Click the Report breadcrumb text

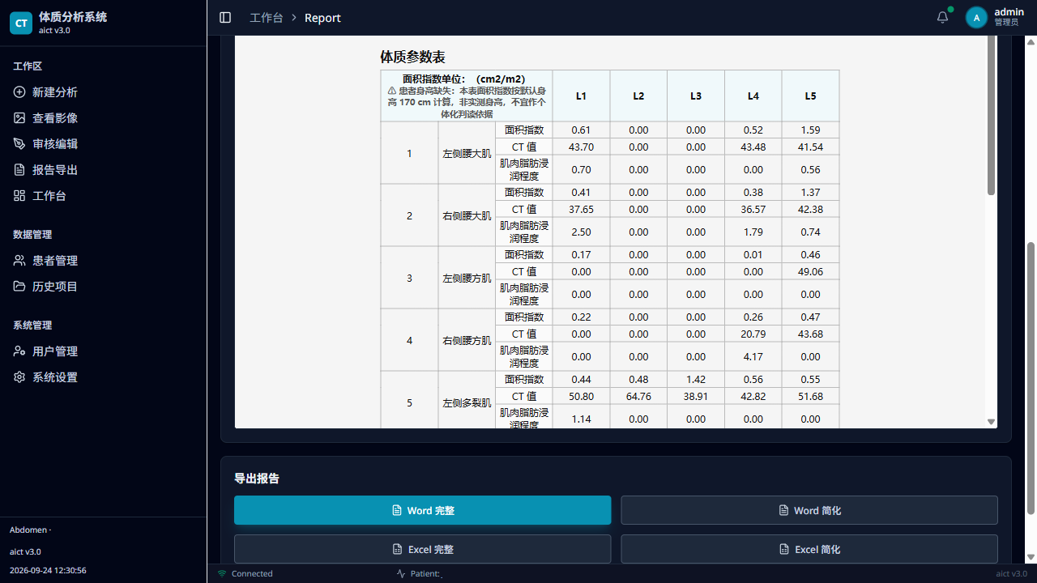pos(322,18)
